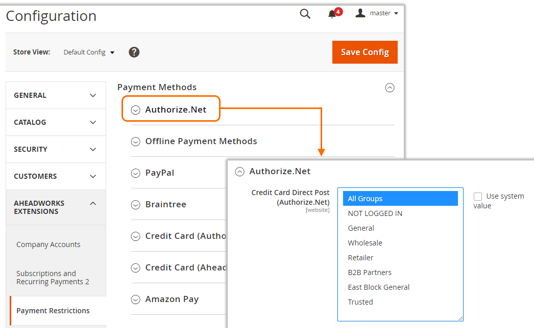Expand the Offline Payment Methods circle icon
The width and height of the screenshot is (534, 328).
coord(136,142)
